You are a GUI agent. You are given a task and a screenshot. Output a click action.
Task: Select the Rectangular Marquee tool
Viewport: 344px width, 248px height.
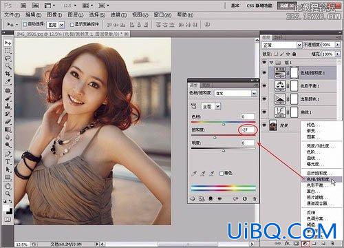tap(8, 50)
